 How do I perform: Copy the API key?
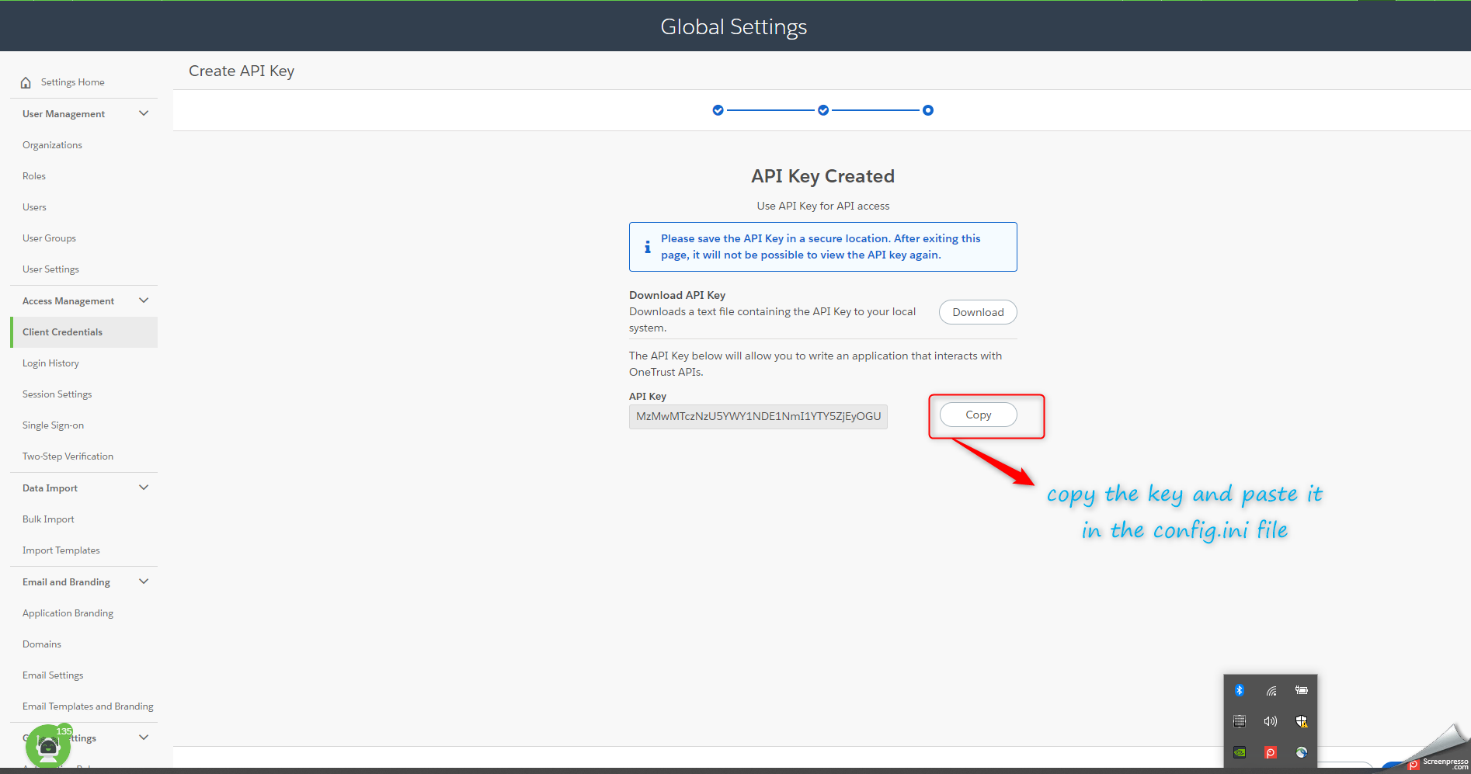[978, 415]
